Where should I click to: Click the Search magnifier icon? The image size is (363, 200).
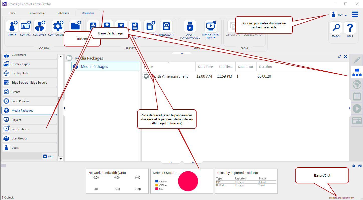[336, 28]
